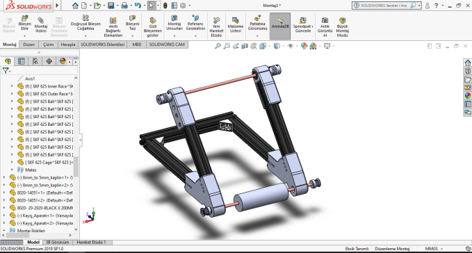This screenshot has width=472, height=253.
Task: Open the DimXpertManager crosshair tab
Action: click(49, 61)
